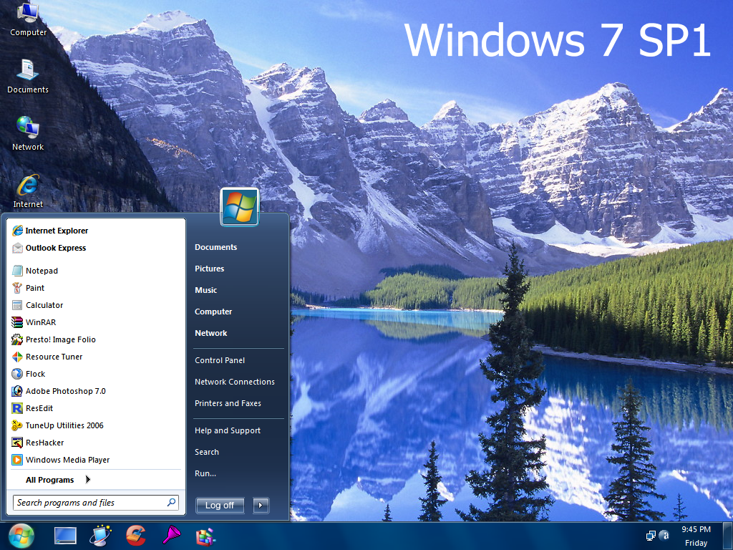733x550 pixels.
Task: Open the Disk Defragmenter taskbar icon
Action: coord(205,536)
